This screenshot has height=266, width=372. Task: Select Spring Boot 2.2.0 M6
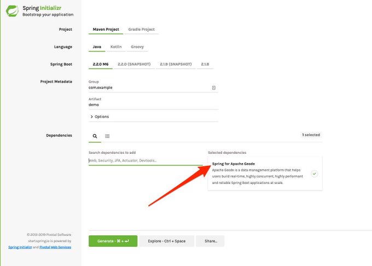tap(101, 64)
